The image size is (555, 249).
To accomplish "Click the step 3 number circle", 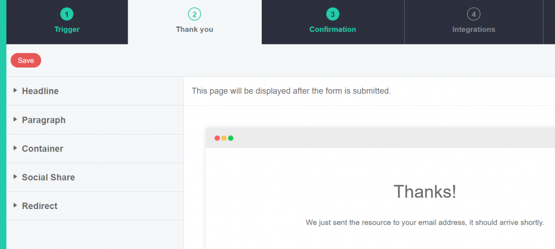I will click(x=332, y=14).
